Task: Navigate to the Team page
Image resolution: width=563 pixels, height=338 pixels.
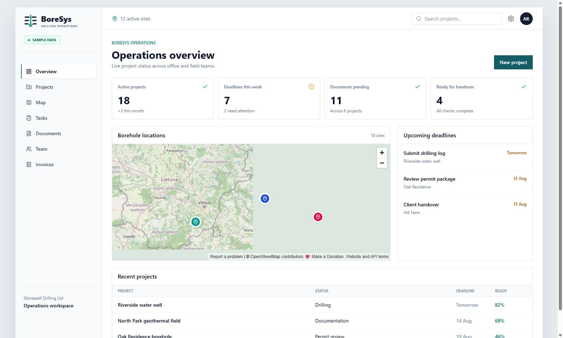Action: point(59,149)
